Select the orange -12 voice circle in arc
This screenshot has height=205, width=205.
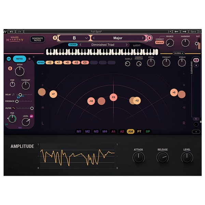point(137,100)
